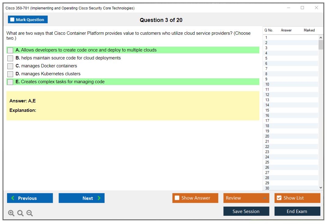This screenshot has height=224, width=328.
Task: Click the Save Session button
Action: click(246, 211)
